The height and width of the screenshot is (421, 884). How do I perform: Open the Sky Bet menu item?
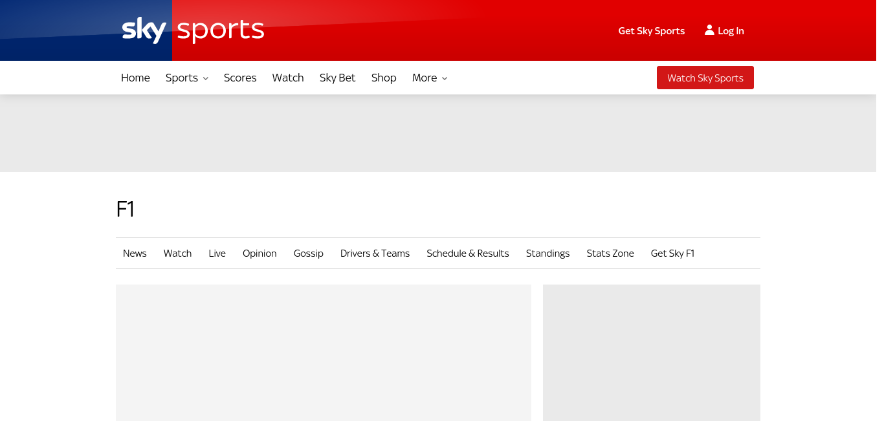338,78
